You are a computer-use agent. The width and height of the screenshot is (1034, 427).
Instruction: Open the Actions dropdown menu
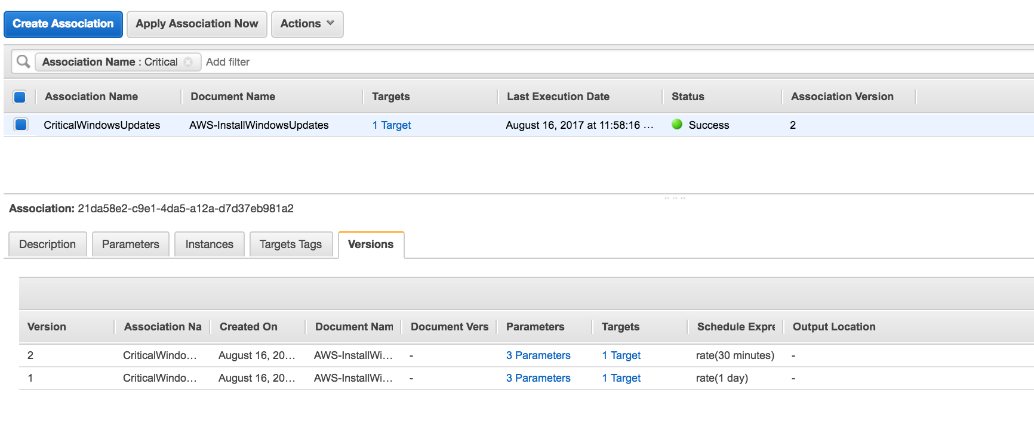307,24
